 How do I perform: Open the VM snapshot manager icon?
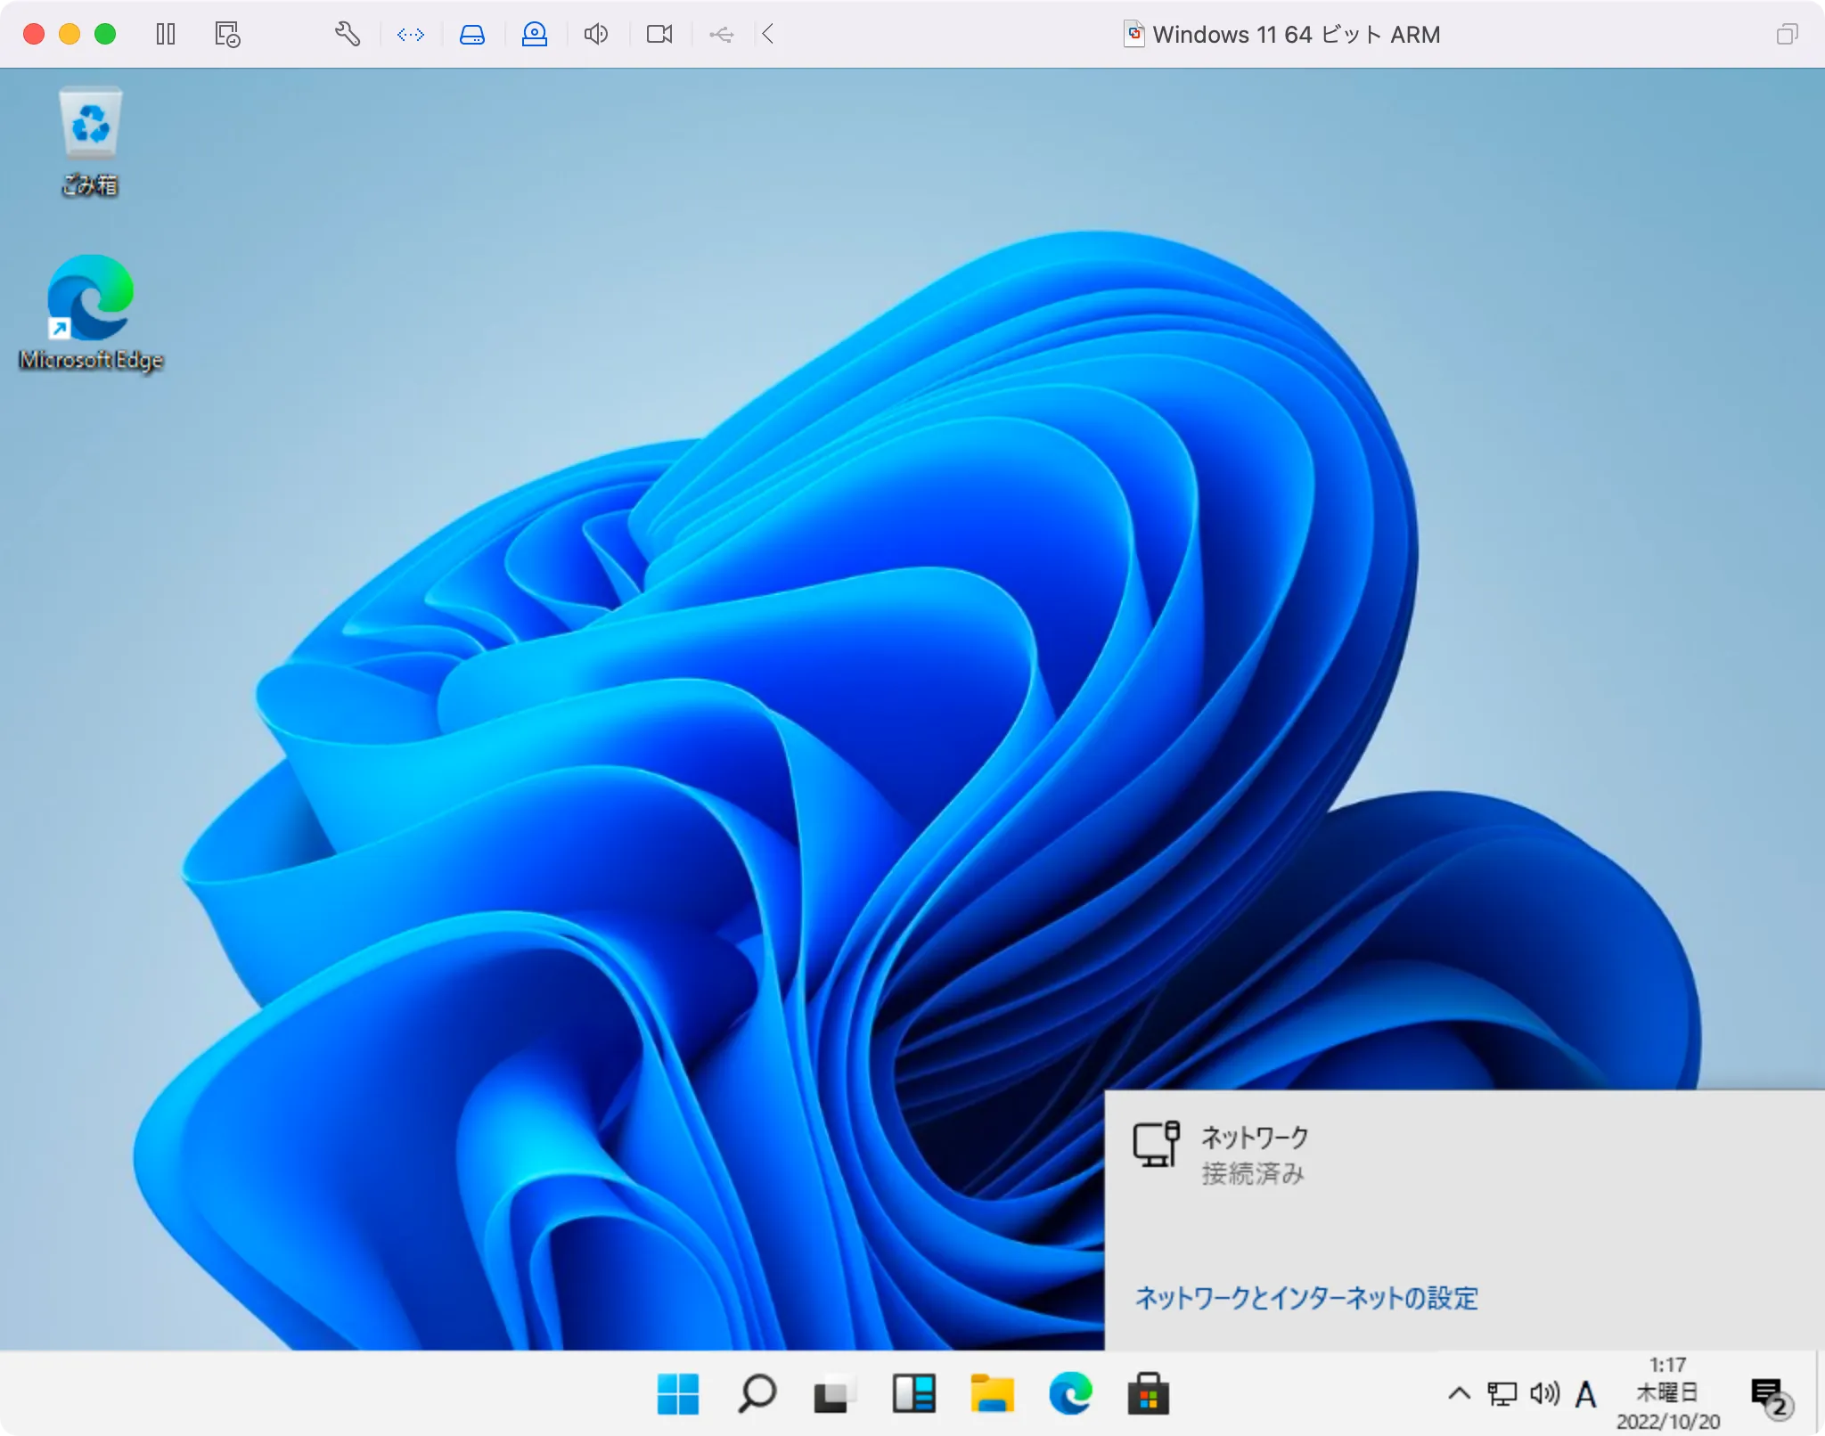(227, 35)
